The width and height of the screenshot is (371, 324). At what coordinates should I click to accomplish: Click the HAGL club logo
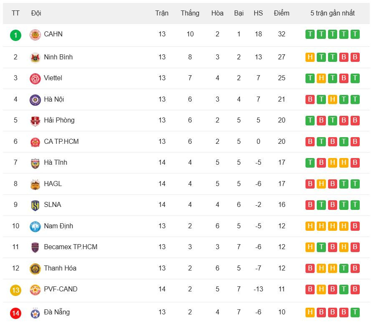35,184
